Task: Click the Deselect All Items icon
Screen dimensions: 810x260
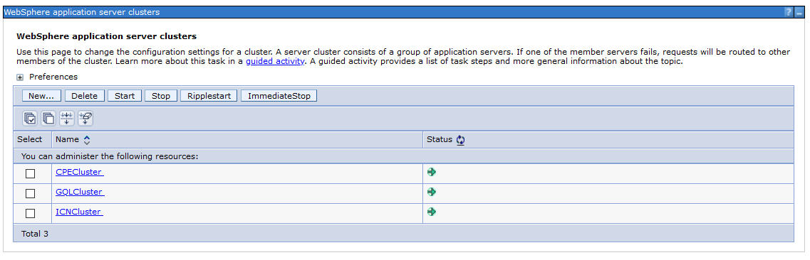Action: click(48, 119)
